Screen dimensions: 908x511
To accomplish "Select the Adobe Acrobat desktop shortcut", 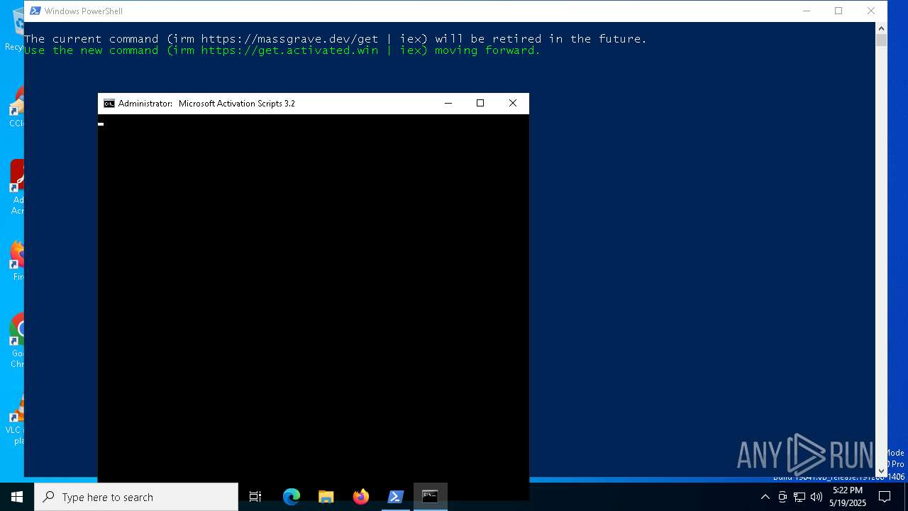I will pos(17,187).
